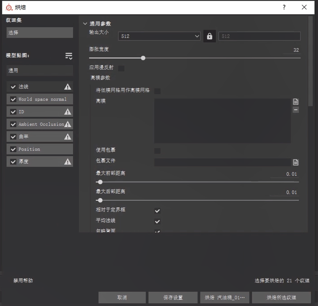Click the 膨胀宽度 slider handle
Image resolution: width=318 pixels, height=306 pixels.
pyautogui.click(x=143, y=58)
